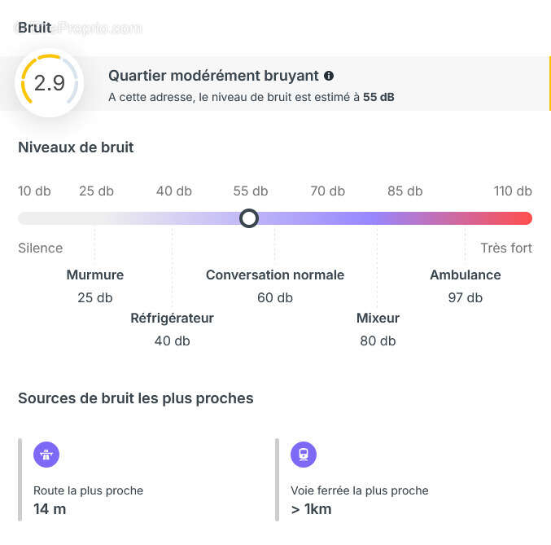551x545 pixels.
Task: Select the Ambulance 97 db marker
Action: 466,285
